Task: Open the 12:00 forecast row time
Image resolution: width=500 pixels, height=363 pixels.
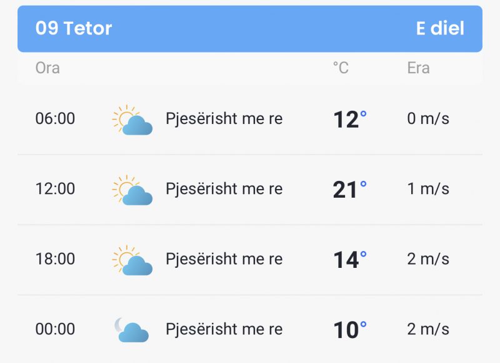Action: click(x=55, y=188)
